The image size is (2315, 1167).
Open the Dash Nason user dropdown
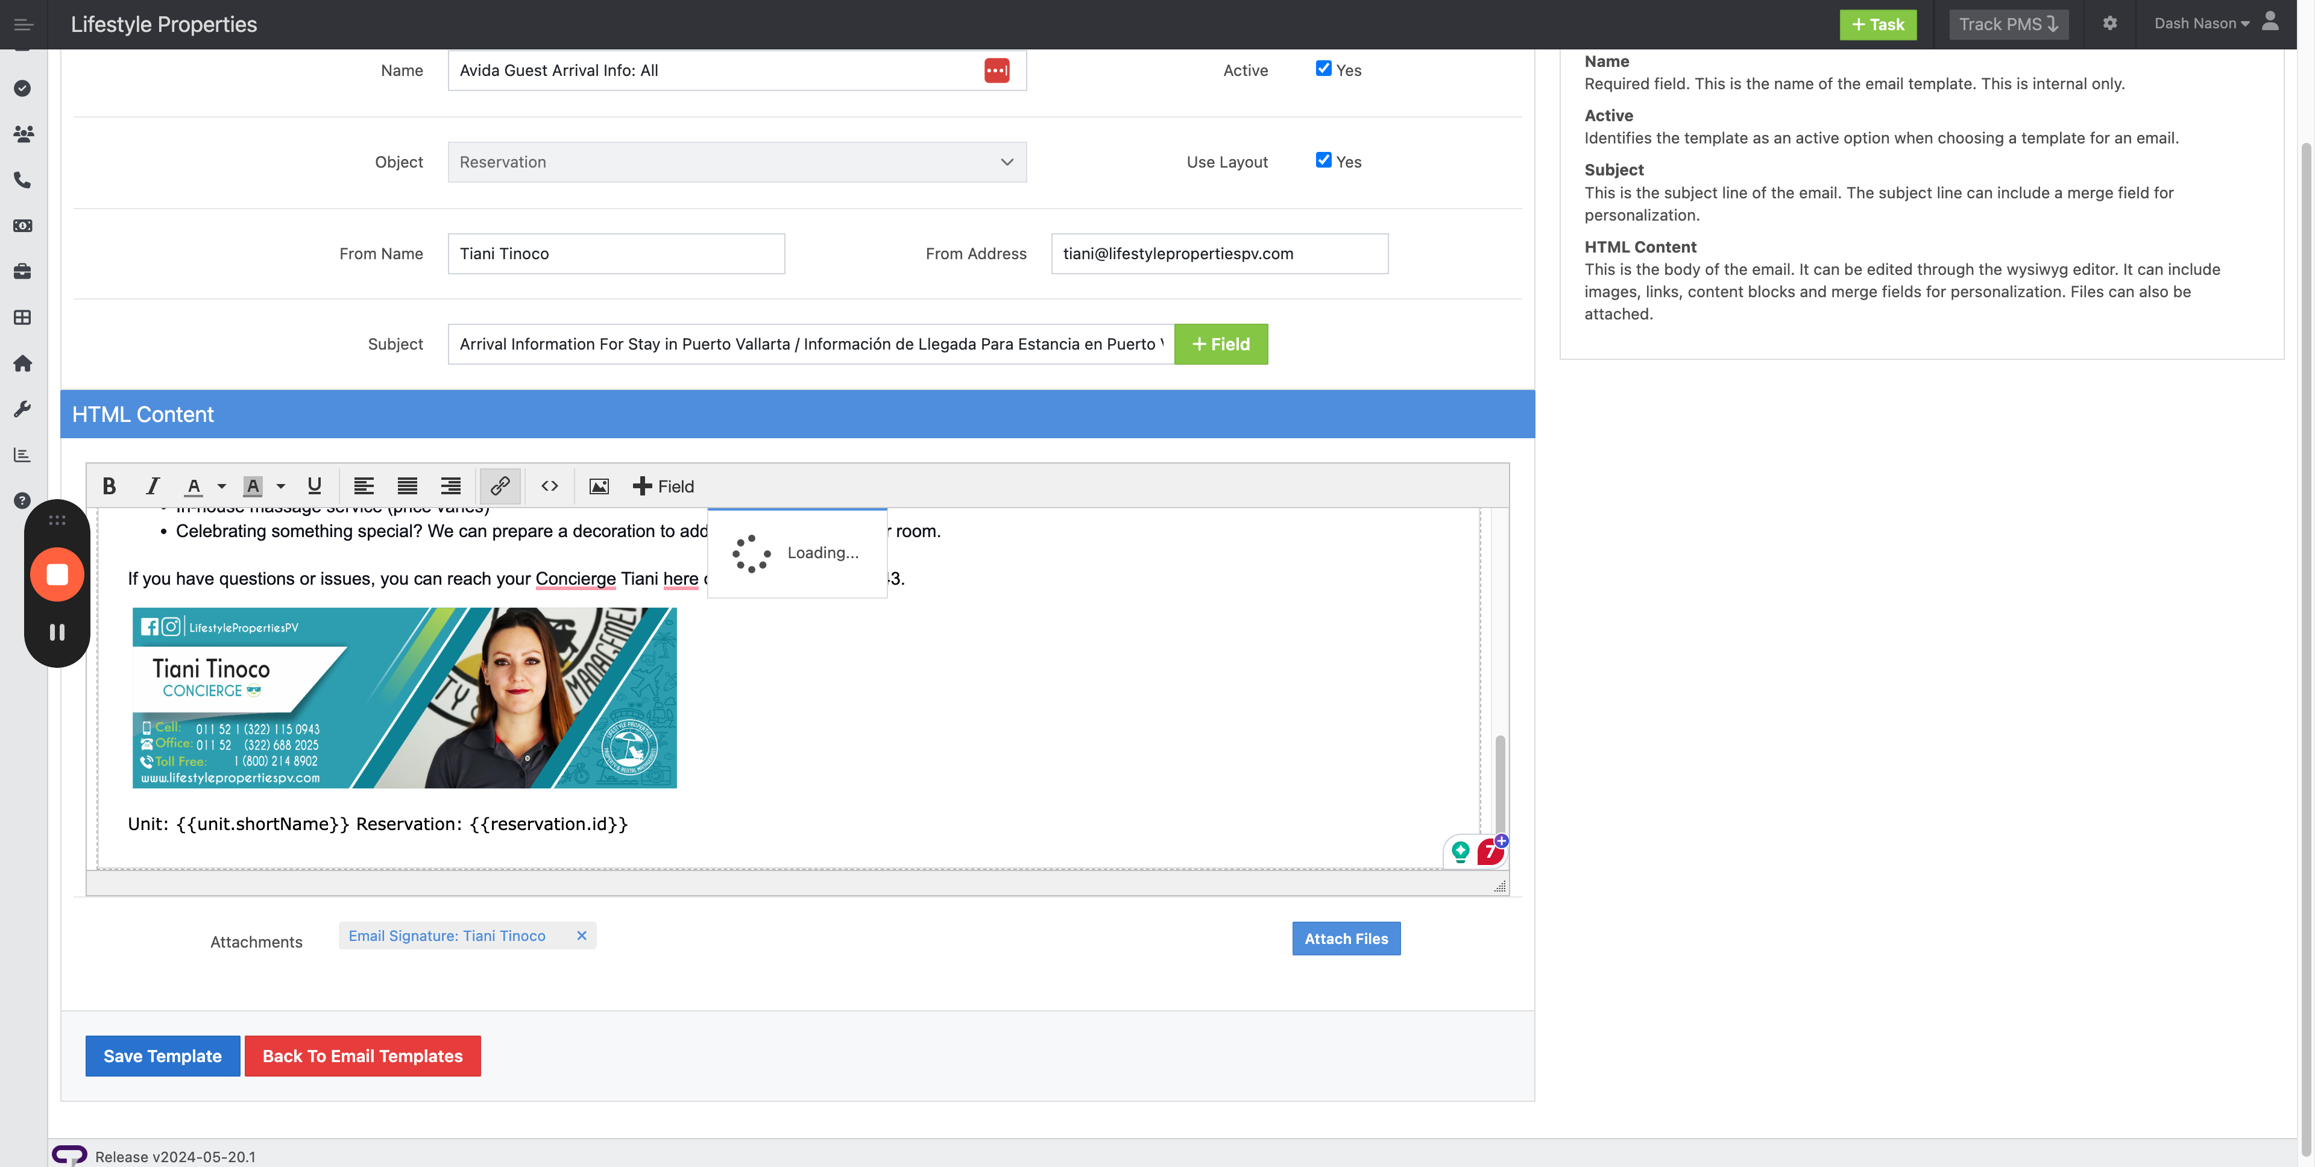(x=2201, y=24)
